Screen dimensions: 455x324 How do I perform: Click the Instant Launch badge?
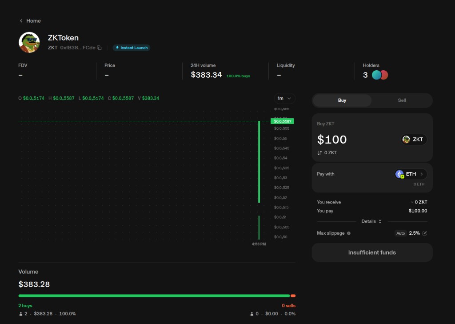pyautogui.click(x=132, y=48)
